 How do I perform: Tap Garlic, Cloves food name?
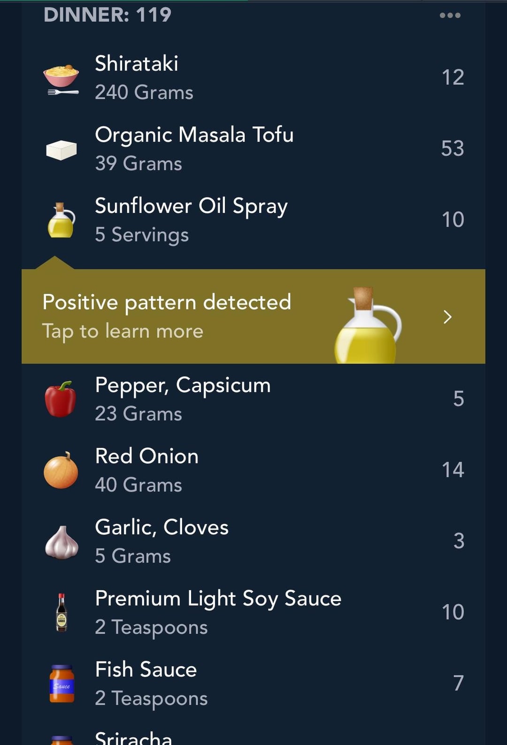(x=161, y=527)
